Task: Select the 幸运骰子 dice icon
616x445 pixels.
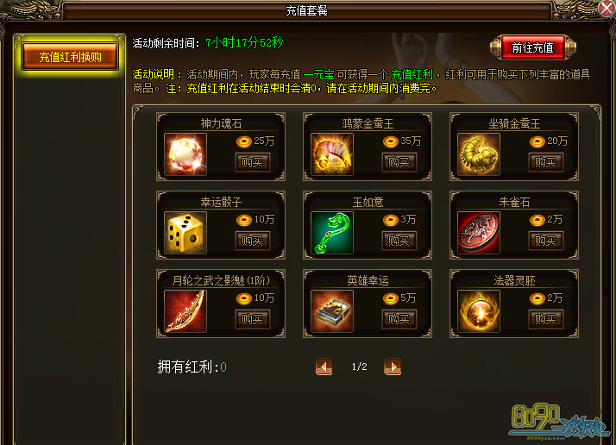Action: [x=185, y=233]
